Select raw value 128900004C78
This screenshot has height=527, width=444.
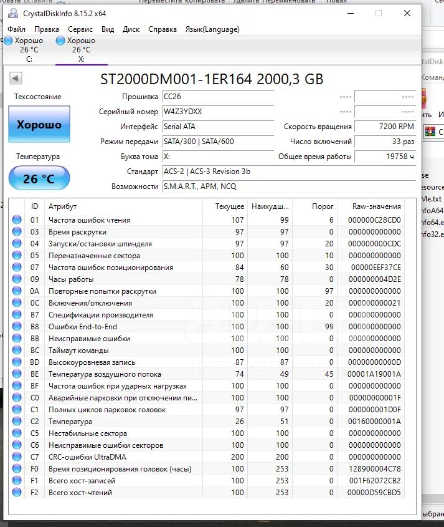tap(374, 468)
